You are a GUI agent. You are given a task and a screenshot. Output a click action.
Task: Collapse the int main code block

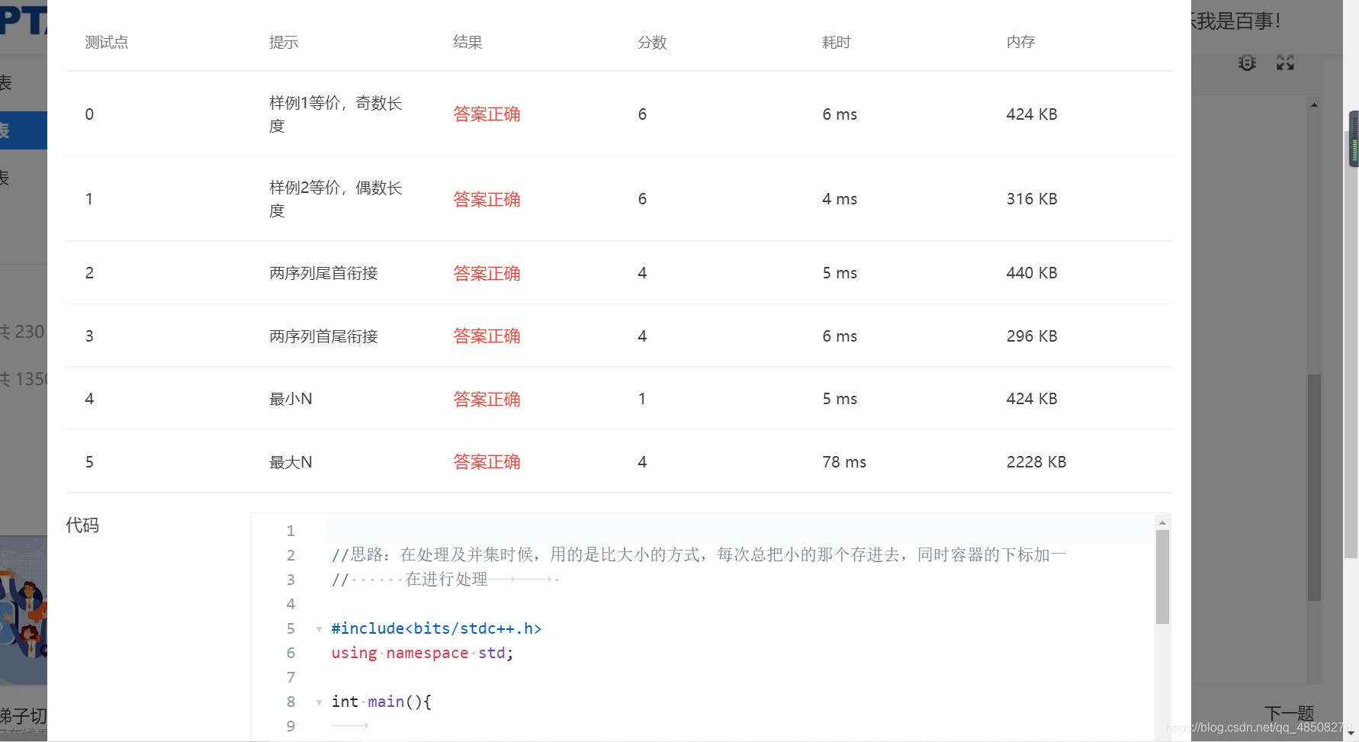(319, 702)
